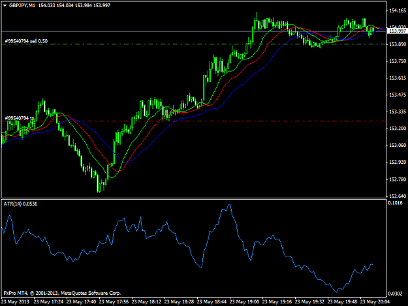This screenshot has height=306, width=408.
Task: Click the current price tag 153.997
Action: (x=396, y=31)
